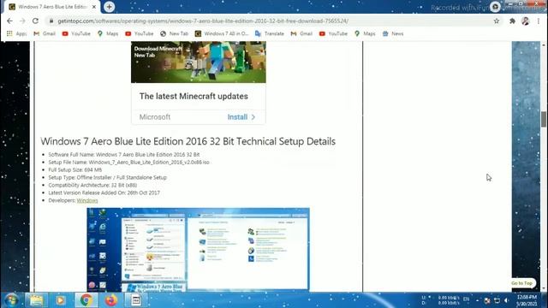Click the page vertical scrollbar thumb
The image size is (548, 308).
pos(544,120)
